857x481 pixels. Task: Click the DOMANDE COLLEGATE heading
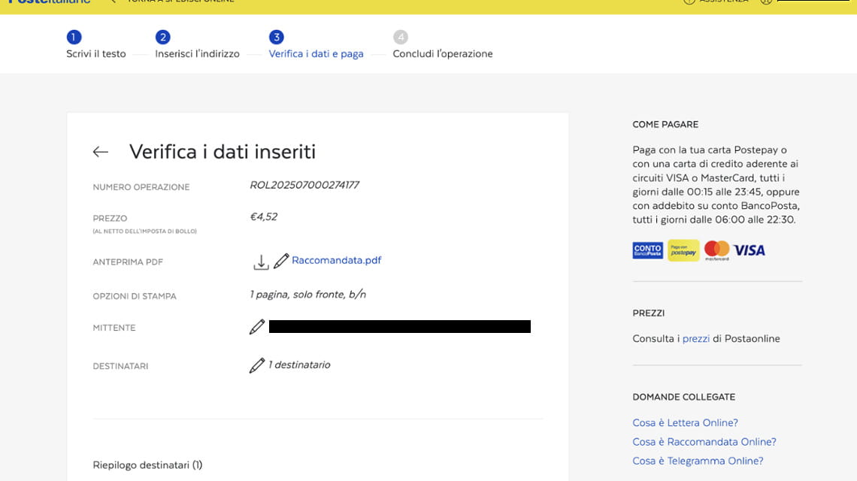click(684, 397)
